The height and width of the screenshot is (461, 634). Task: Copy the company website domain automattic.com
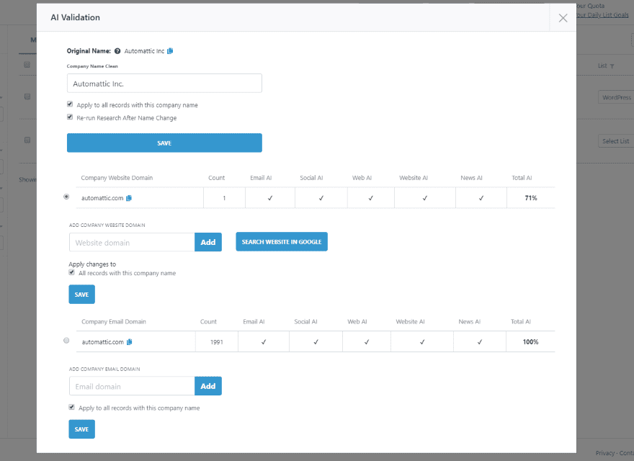pos(129,198)
